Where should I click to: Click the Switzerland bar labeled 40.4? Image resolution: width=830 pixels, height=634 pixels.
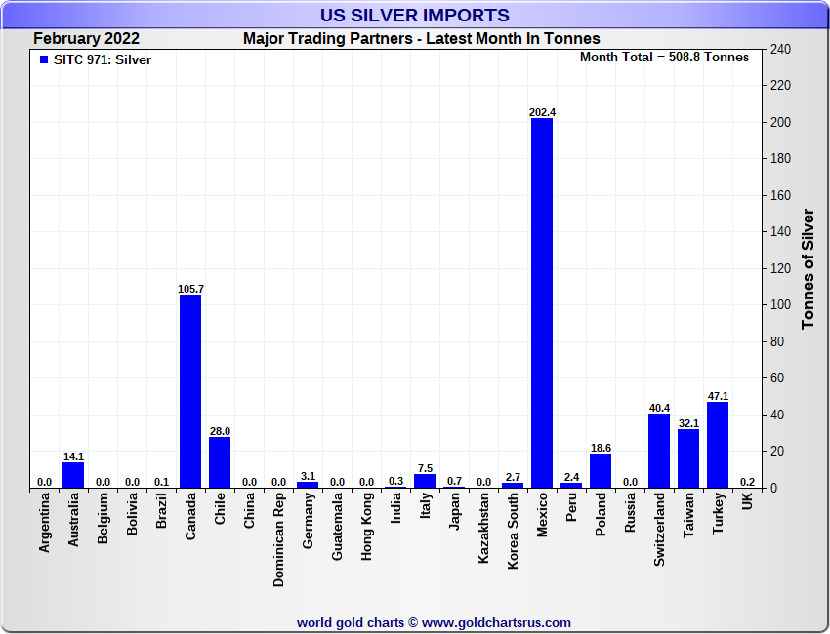pyautogui.click(x=659, y=451)
